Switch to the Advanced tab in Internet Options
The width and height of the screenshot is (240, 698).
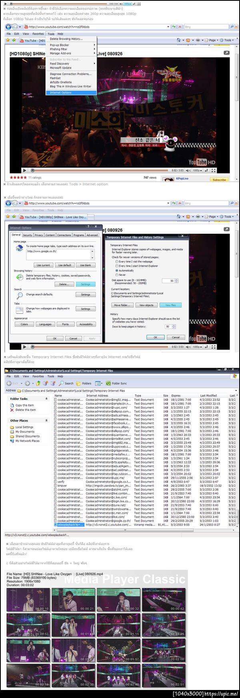(92, 235)
